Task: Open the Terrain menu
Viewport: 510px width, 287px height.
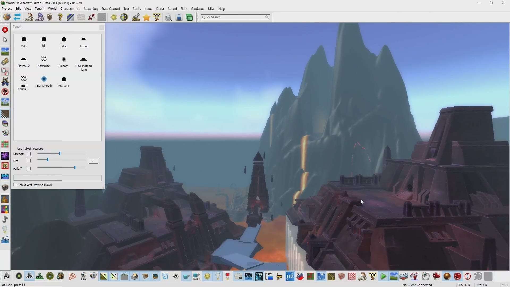Action: click(x=39, y=9)
